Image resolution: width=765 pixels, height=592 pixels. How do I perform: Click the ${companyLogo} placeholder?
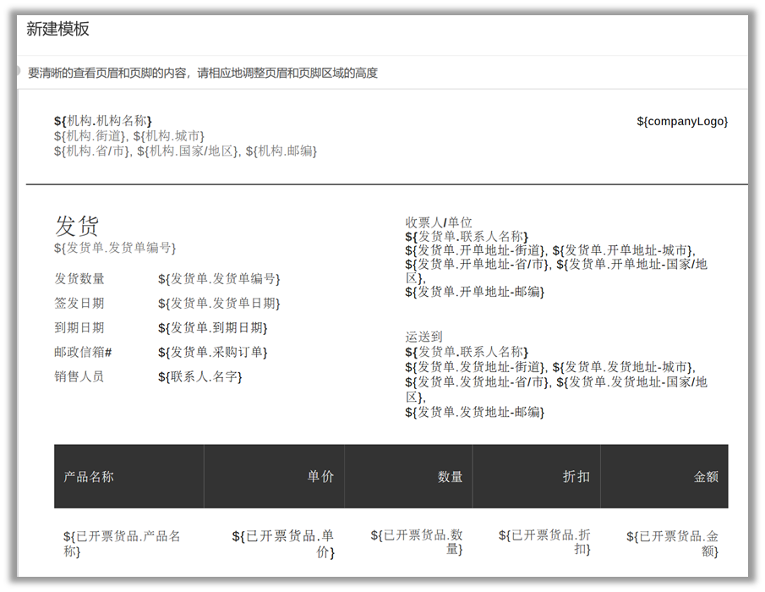681,122
